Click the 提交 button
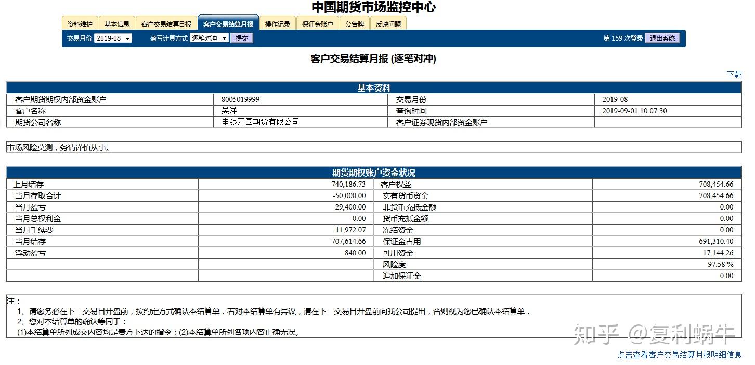This screenshot has width=755, height=365. point(241,37)
